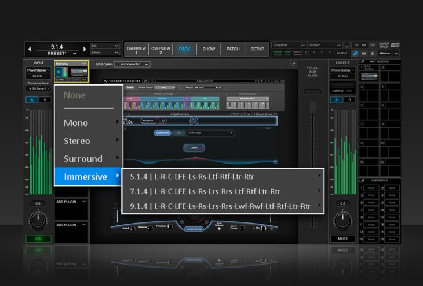The height and width of the screenshot is (286, 423).
Task: Choose the 5.1.4 immersive format
Action: tap(223, 176)
